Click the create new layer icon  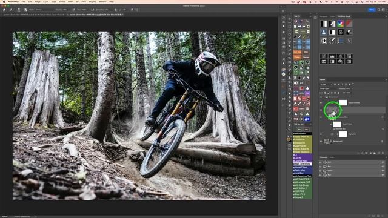pyautogui.click(x=378, y=153)
